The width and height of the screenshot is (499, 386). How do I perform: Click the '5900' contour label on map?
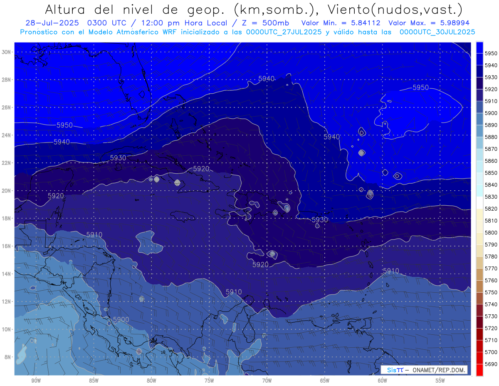point(121,319)
